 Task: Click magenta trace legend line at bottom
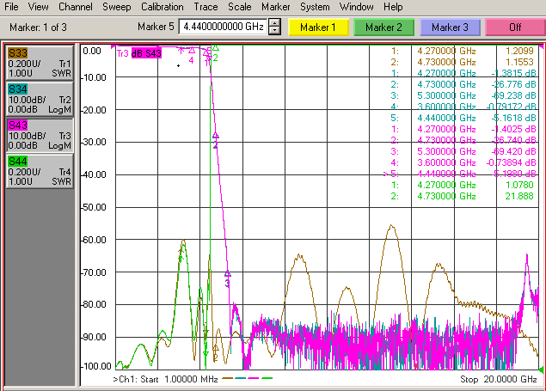point(254,378)
